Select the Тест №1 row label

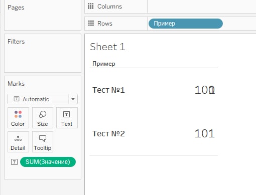click(108, 90)
